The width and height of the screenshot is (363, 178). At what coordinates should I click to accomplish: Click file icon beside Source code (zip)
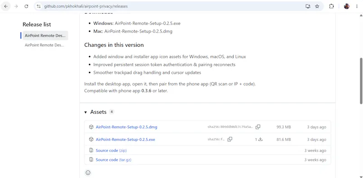click(91, 150)
